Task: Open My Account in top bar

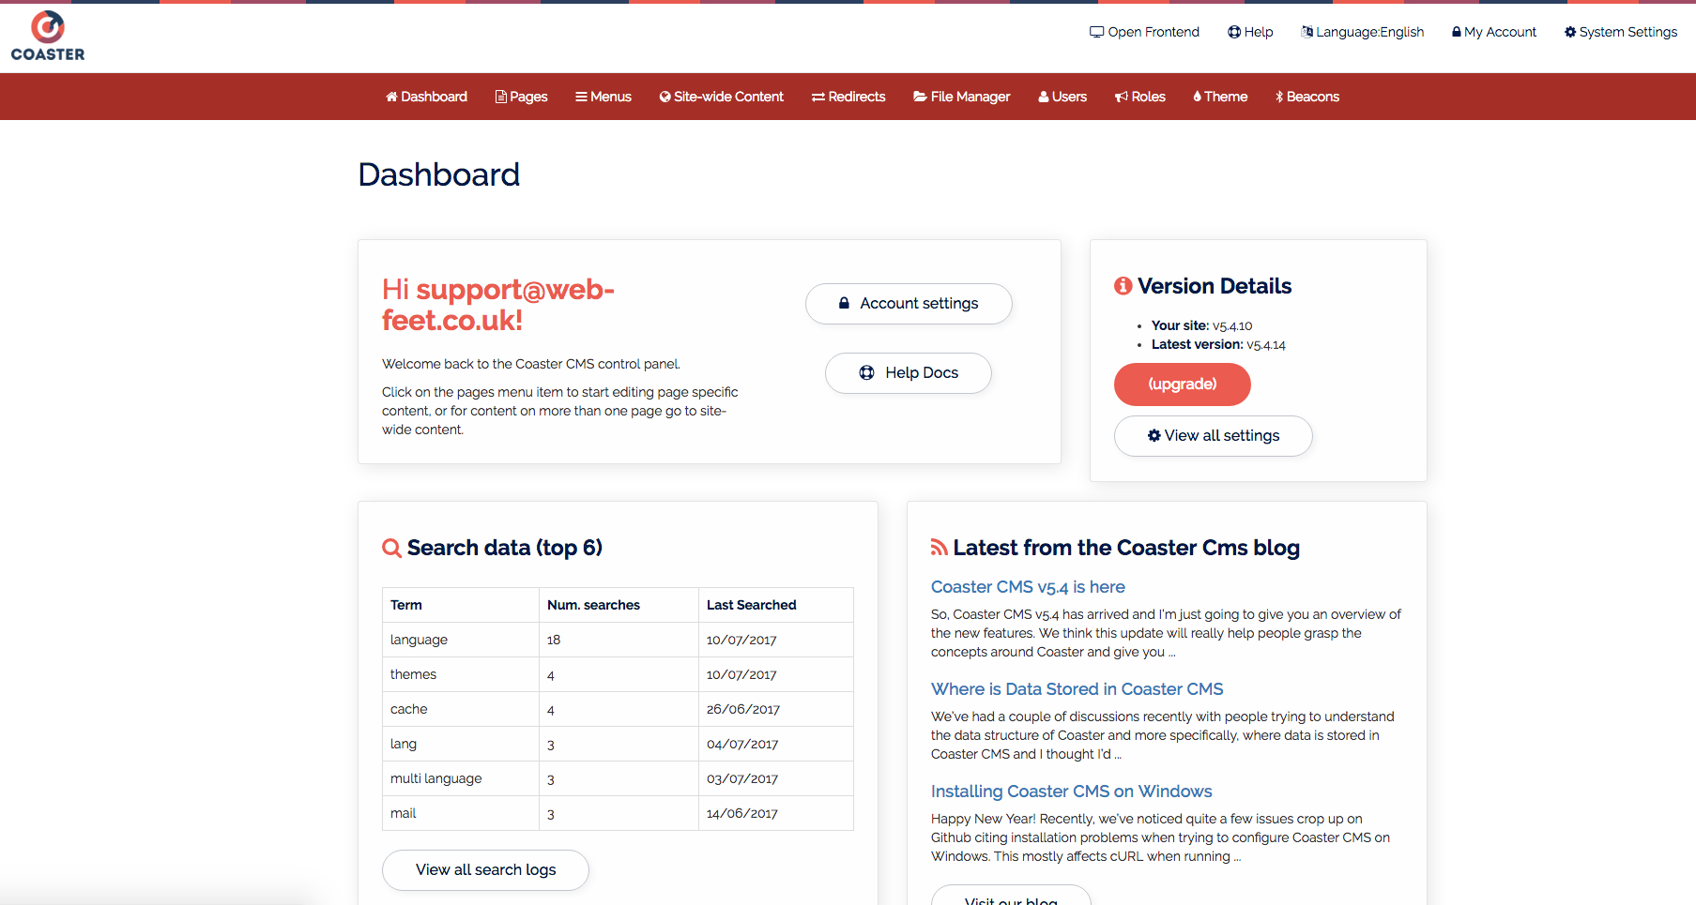Action: tap(1494, 32)
